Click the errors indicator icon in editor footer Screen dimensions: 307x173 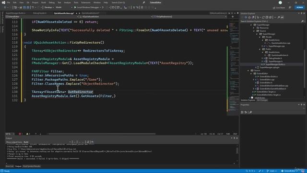pos(20,134)
